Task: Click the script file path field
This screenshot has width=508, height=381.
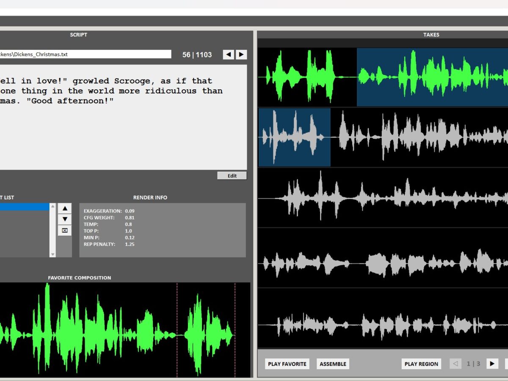Action: point(85,54)
